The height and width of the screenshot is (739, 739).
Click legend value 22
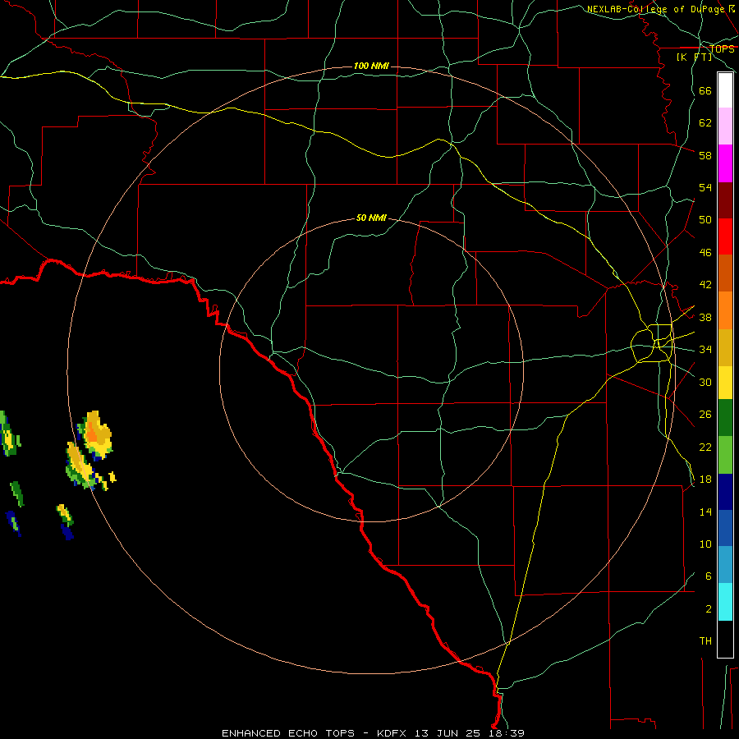[x=705, y=447]
